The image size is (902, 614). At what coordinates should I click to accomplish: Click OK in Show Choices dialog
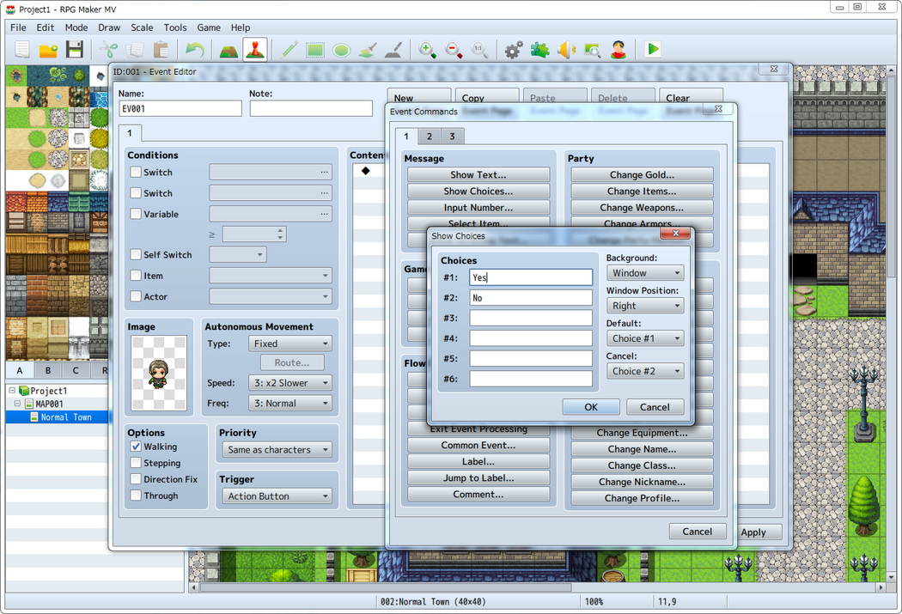coord(591,407)
